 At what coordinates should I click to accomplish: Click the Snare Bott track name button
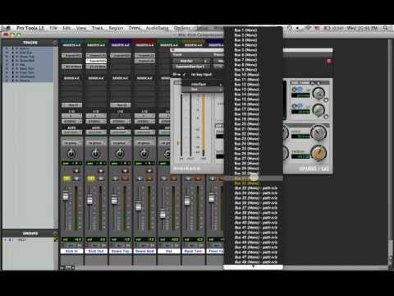pyautogui.click(x=144, y=251)
